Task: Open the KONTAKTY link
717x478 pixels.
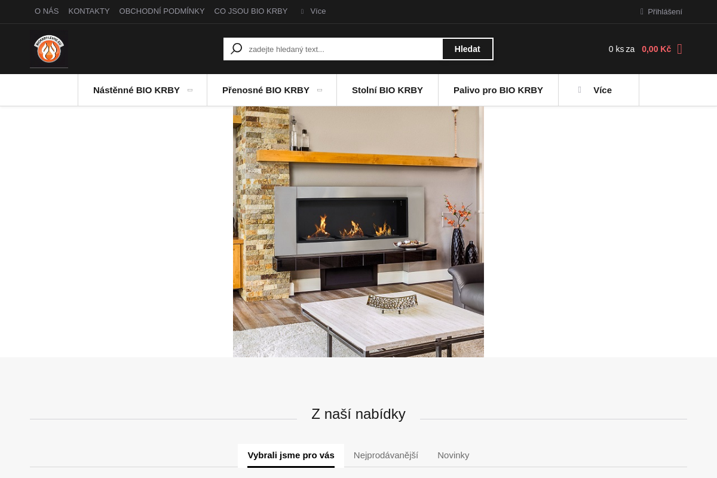Action: [89, 11]
